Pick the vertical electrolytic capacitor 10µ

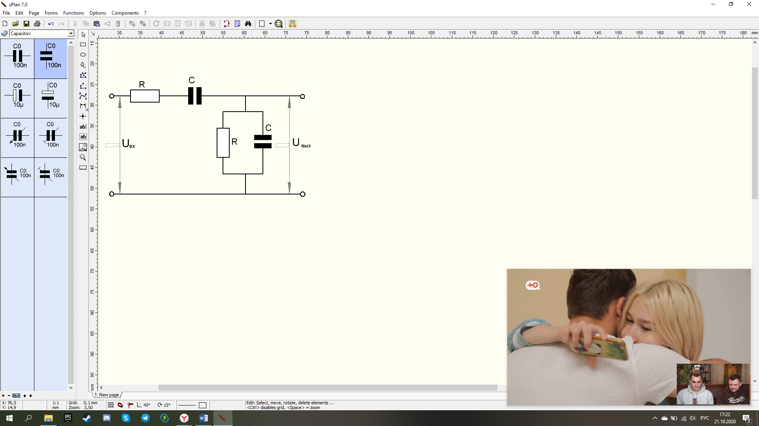[x=51, y=98]
